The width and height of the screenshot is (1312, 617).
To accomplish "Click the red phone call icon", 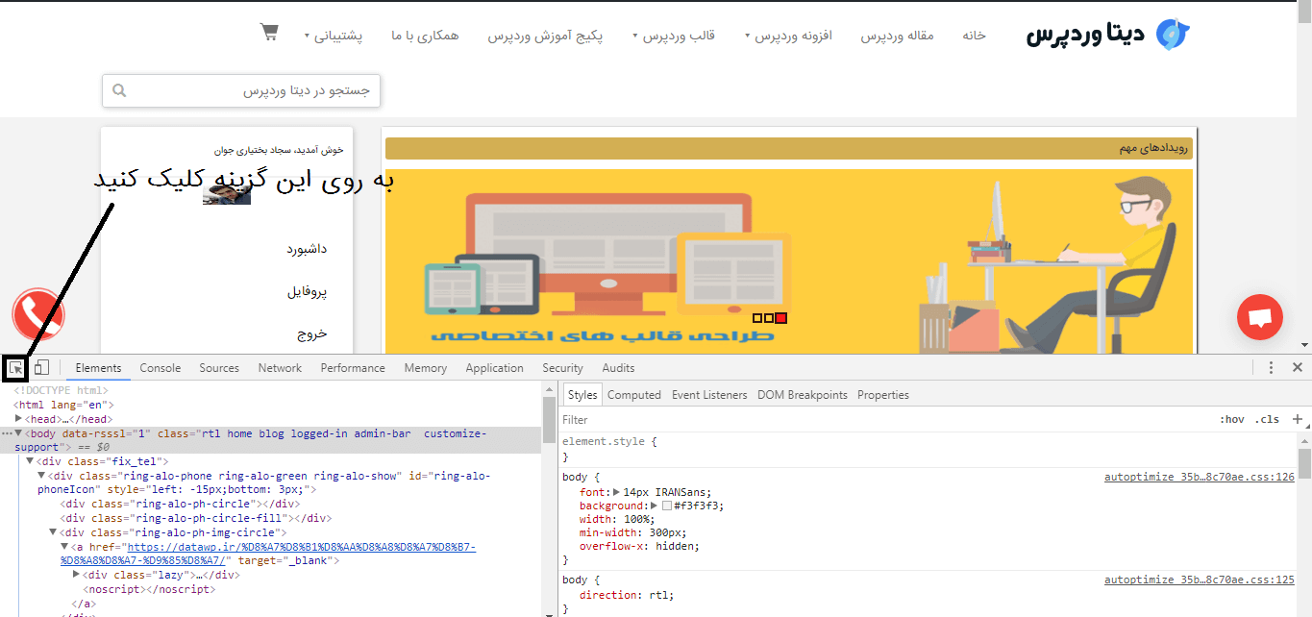I will (x=37, y=313).
